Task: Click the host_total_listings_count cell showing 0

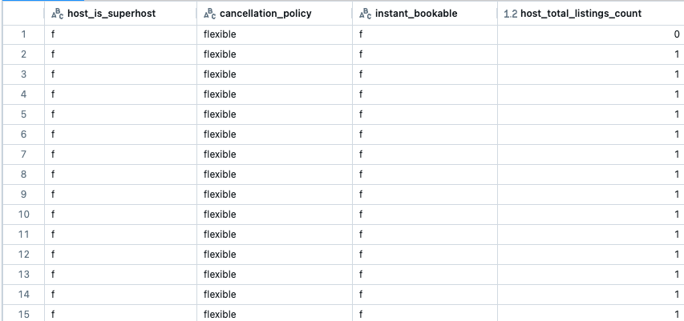Action: tap(589, 34)
